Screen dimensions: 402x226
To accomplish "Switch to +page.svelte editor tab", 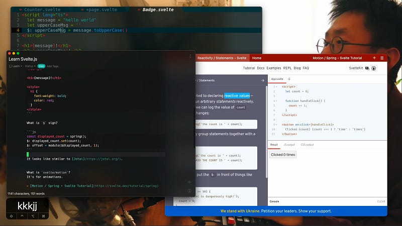I will click(x=102, y=10).
